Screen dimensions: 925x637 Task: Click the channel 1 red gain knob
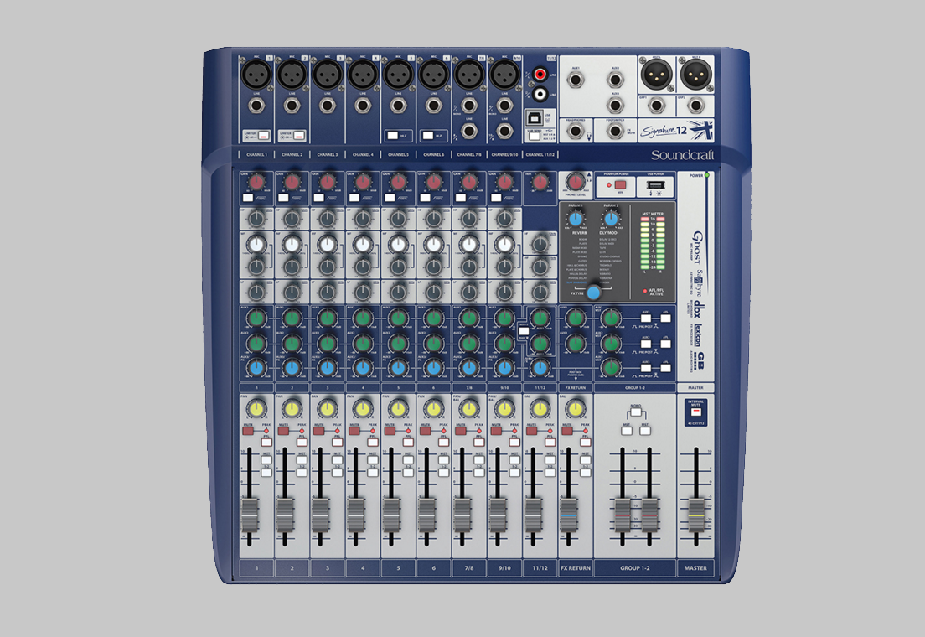tap(256, 182)
